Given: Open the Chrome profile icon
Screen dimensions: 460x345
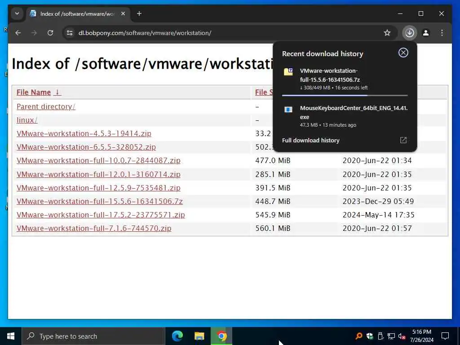Looking at the screenshot, I should pos(426,33).
